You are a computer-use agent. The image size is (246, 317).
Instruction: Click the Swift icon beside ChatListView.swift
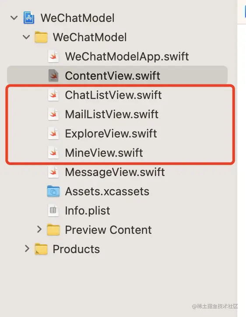(x=53, y=95)
